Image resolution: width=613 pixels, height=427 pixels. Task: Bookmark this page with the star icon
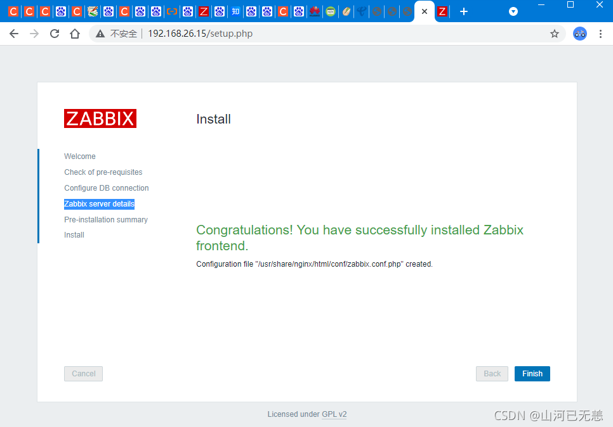point(555,34)
